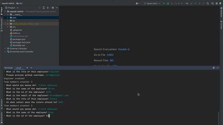Image resolution: width=223 pixels, height=125 pixels.
Task: Open Terminal panel settings gear
Action: 214,68
